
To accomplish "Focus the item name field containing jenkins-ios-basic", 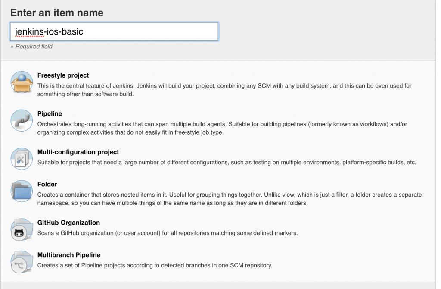I will click(x=114, y=32).
